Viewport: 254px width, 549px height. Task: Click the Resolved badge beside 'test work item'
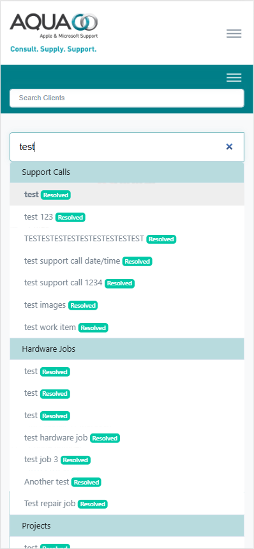(x=93, y=328)
